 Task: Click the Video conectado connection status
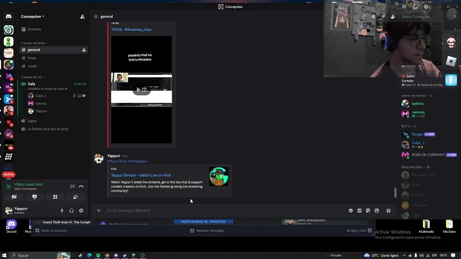click(x=28, y=185)
